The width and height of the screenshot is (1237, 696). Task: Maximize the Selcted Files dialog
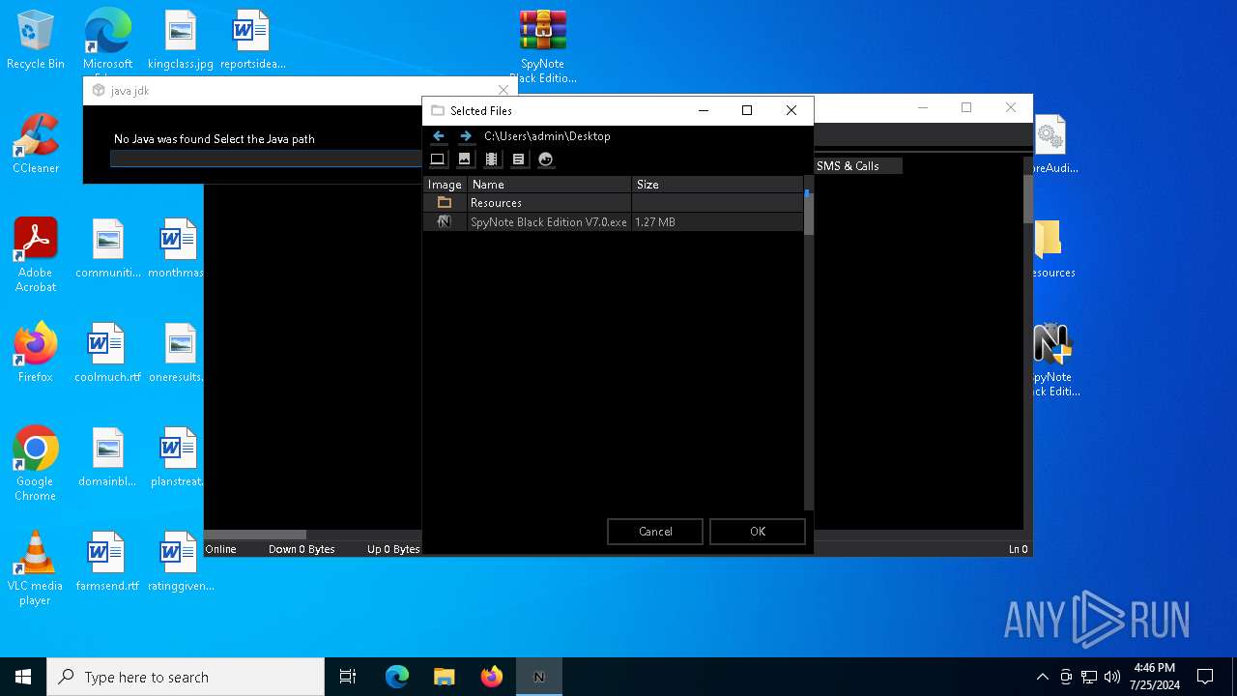747,110
